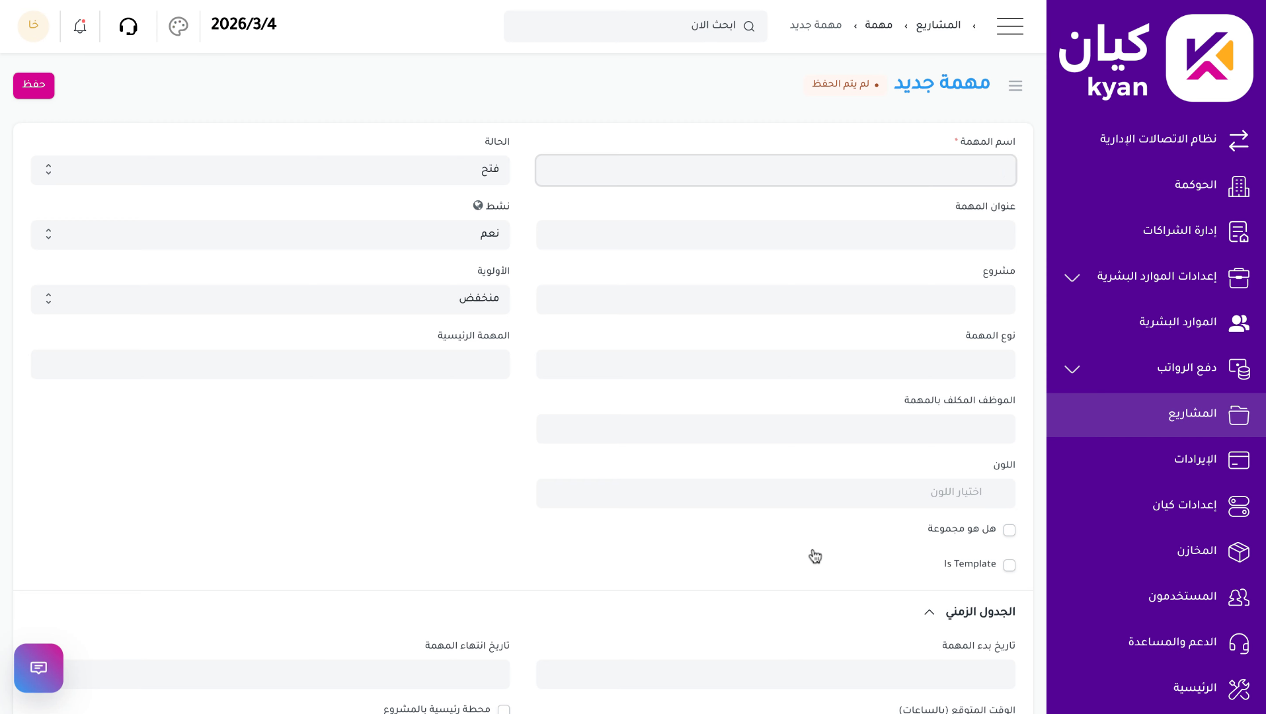This screenshot has width=1266, height=714.
Task: Open the pink chat bubble icon
Action: (x=38, y=668)
